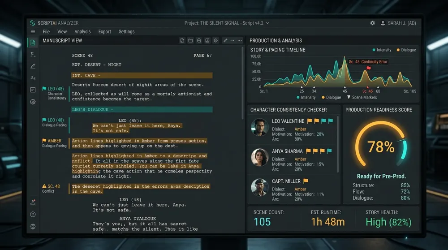Click the estimated runtime 1h 48m
448x250 pixels.
click(x=328, y=222)
